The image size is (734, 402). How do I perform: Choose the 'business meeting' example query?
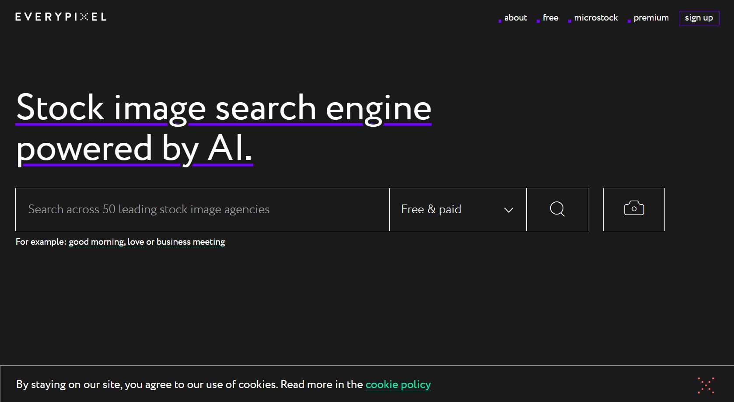(x=191, y=242)
